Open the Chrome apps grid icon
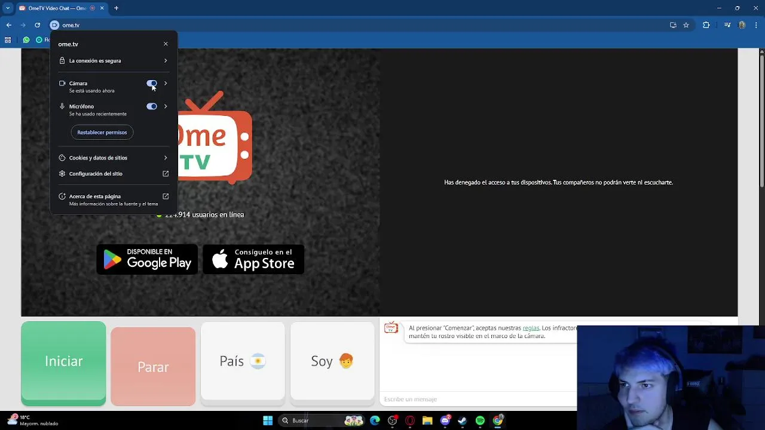 [8, 40]
